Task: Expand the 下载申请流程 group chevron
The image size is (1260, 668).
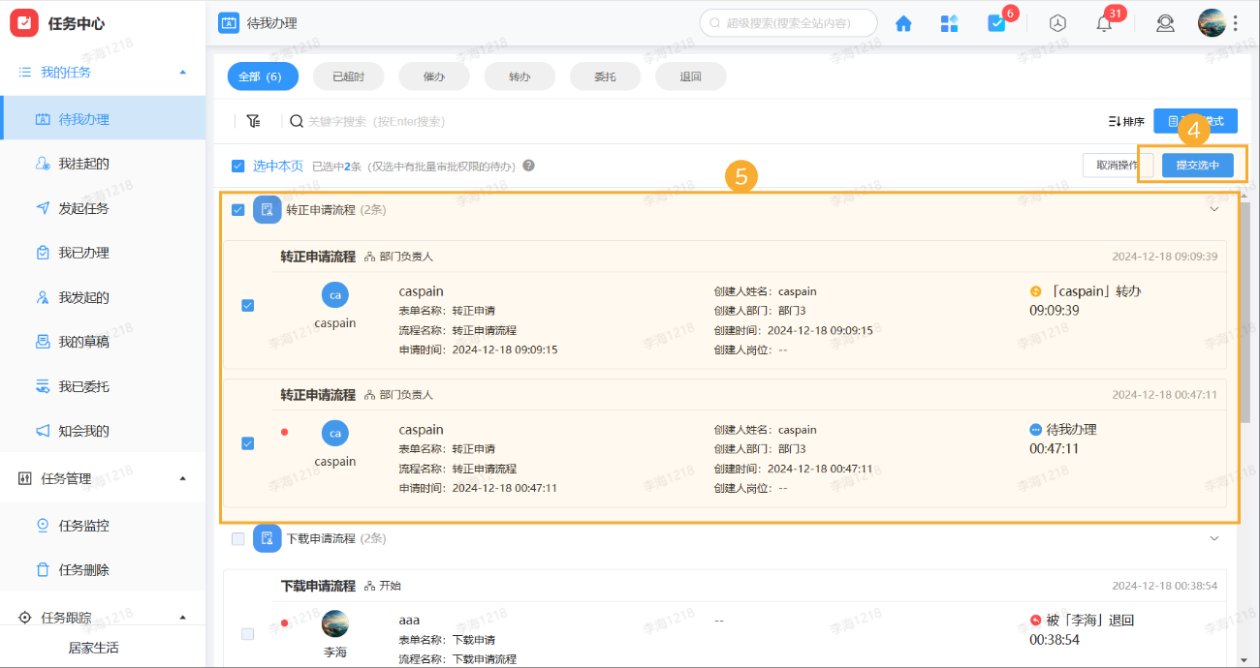Action: click(x=1214, y=538)
